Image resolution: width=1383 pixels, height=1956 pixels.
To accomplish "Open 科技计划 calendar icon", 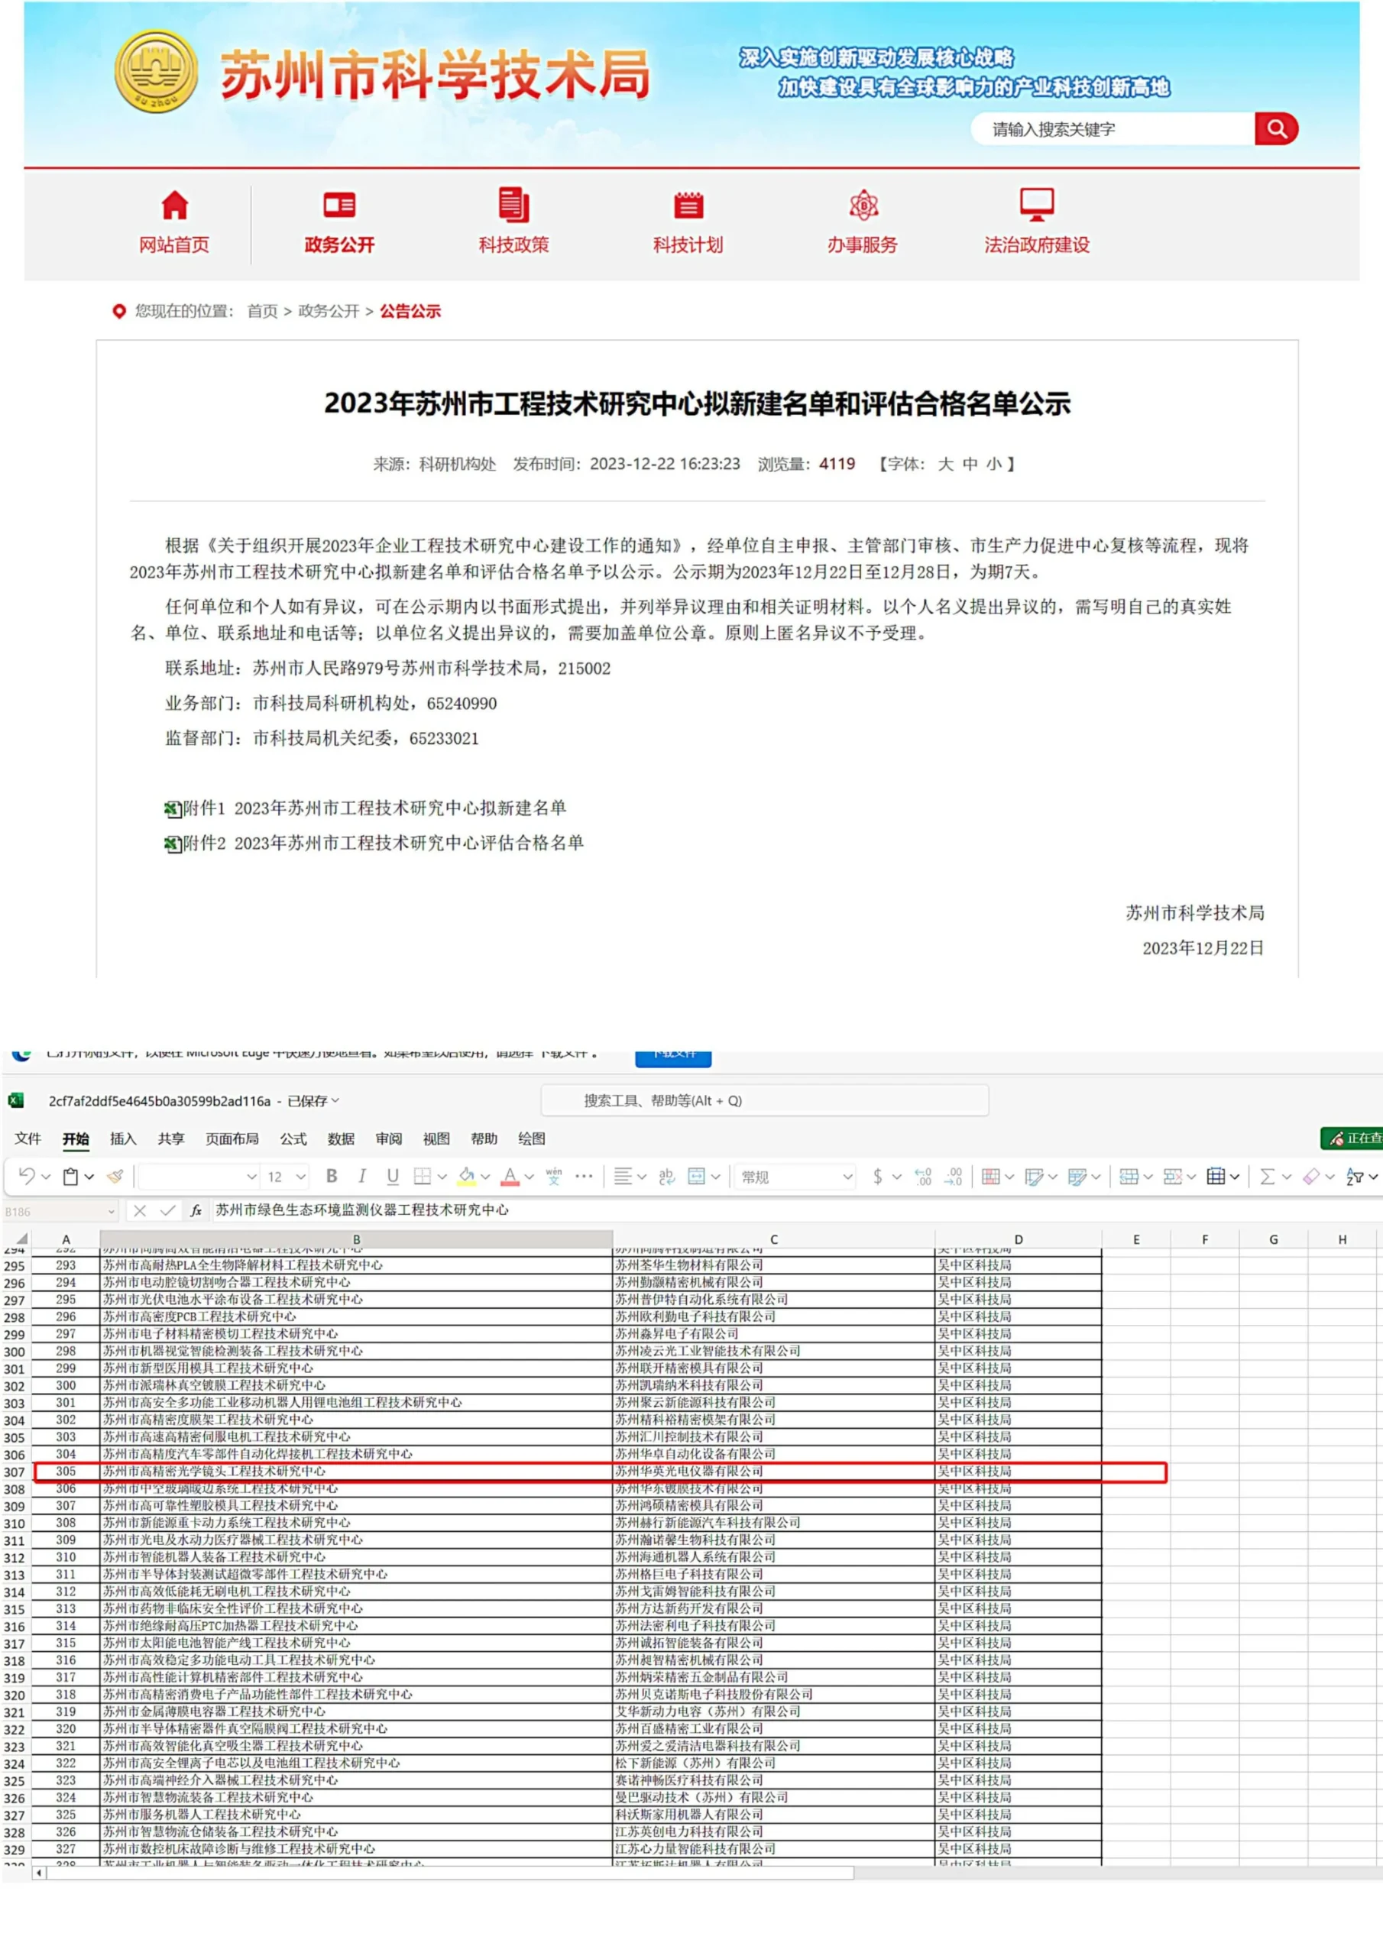I will (688, 206).
